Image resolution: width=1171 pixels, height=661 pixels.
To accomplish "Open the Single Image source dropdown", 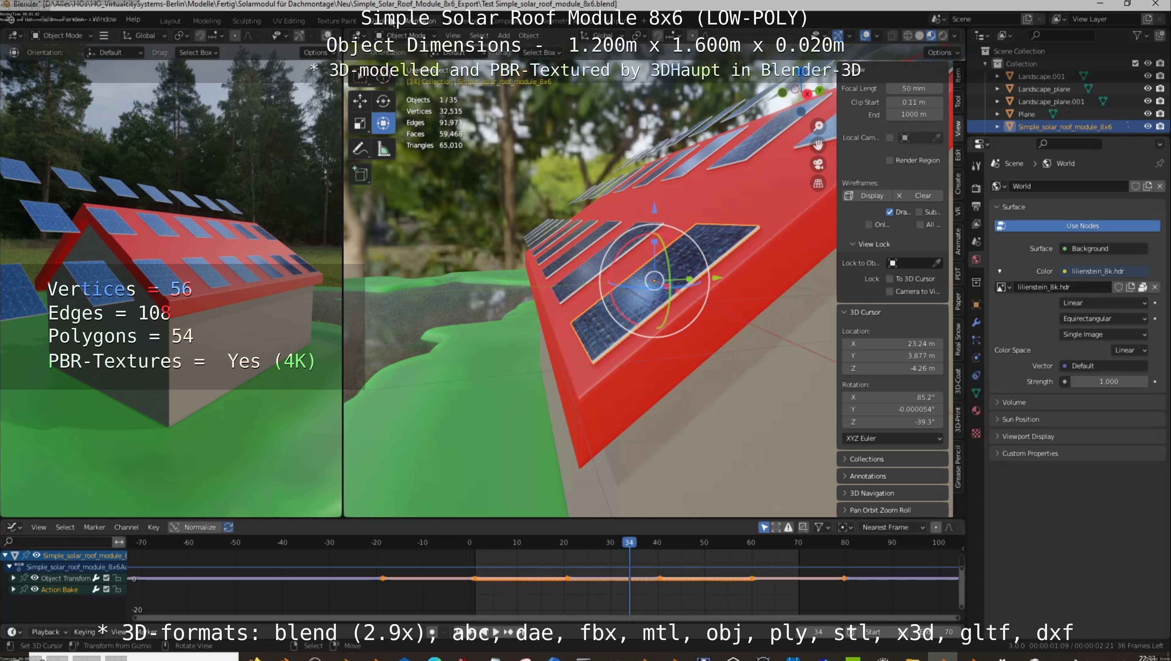I will 1104,334.
